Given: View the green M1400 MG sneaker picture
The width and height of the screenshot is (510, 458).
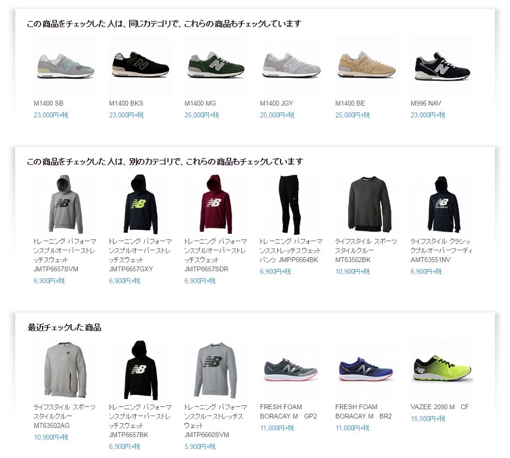Looking at the screenshot, I should click(216, 66).
